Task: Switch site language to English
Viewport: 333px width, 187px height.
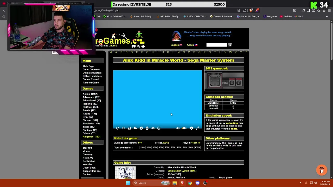Action: pyautogui.click(x=176, y=45)
